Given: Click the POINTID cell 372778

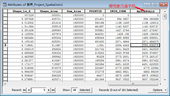Looking at the screenshot, I should pyautogui.click(x=95, y=72).
